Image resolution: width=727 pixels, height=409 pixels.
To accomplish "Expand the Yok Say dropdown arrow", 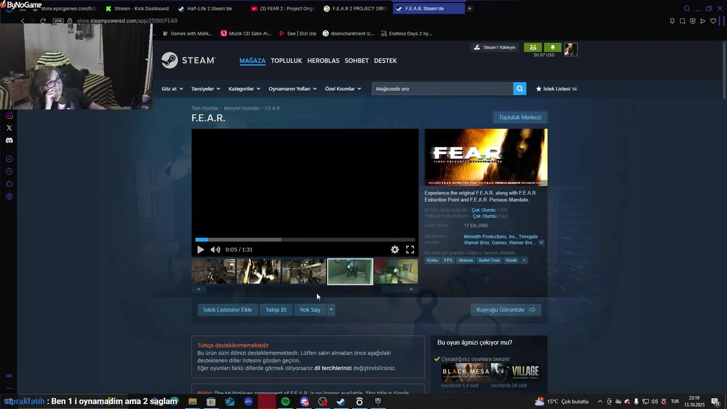I will click(x=331, y=310).
